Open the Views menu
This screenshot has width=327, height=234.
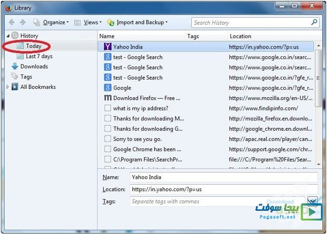coord(88,22)
